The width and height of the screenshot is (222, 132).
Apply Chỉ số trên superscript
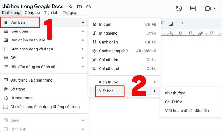tap(124, 60)
